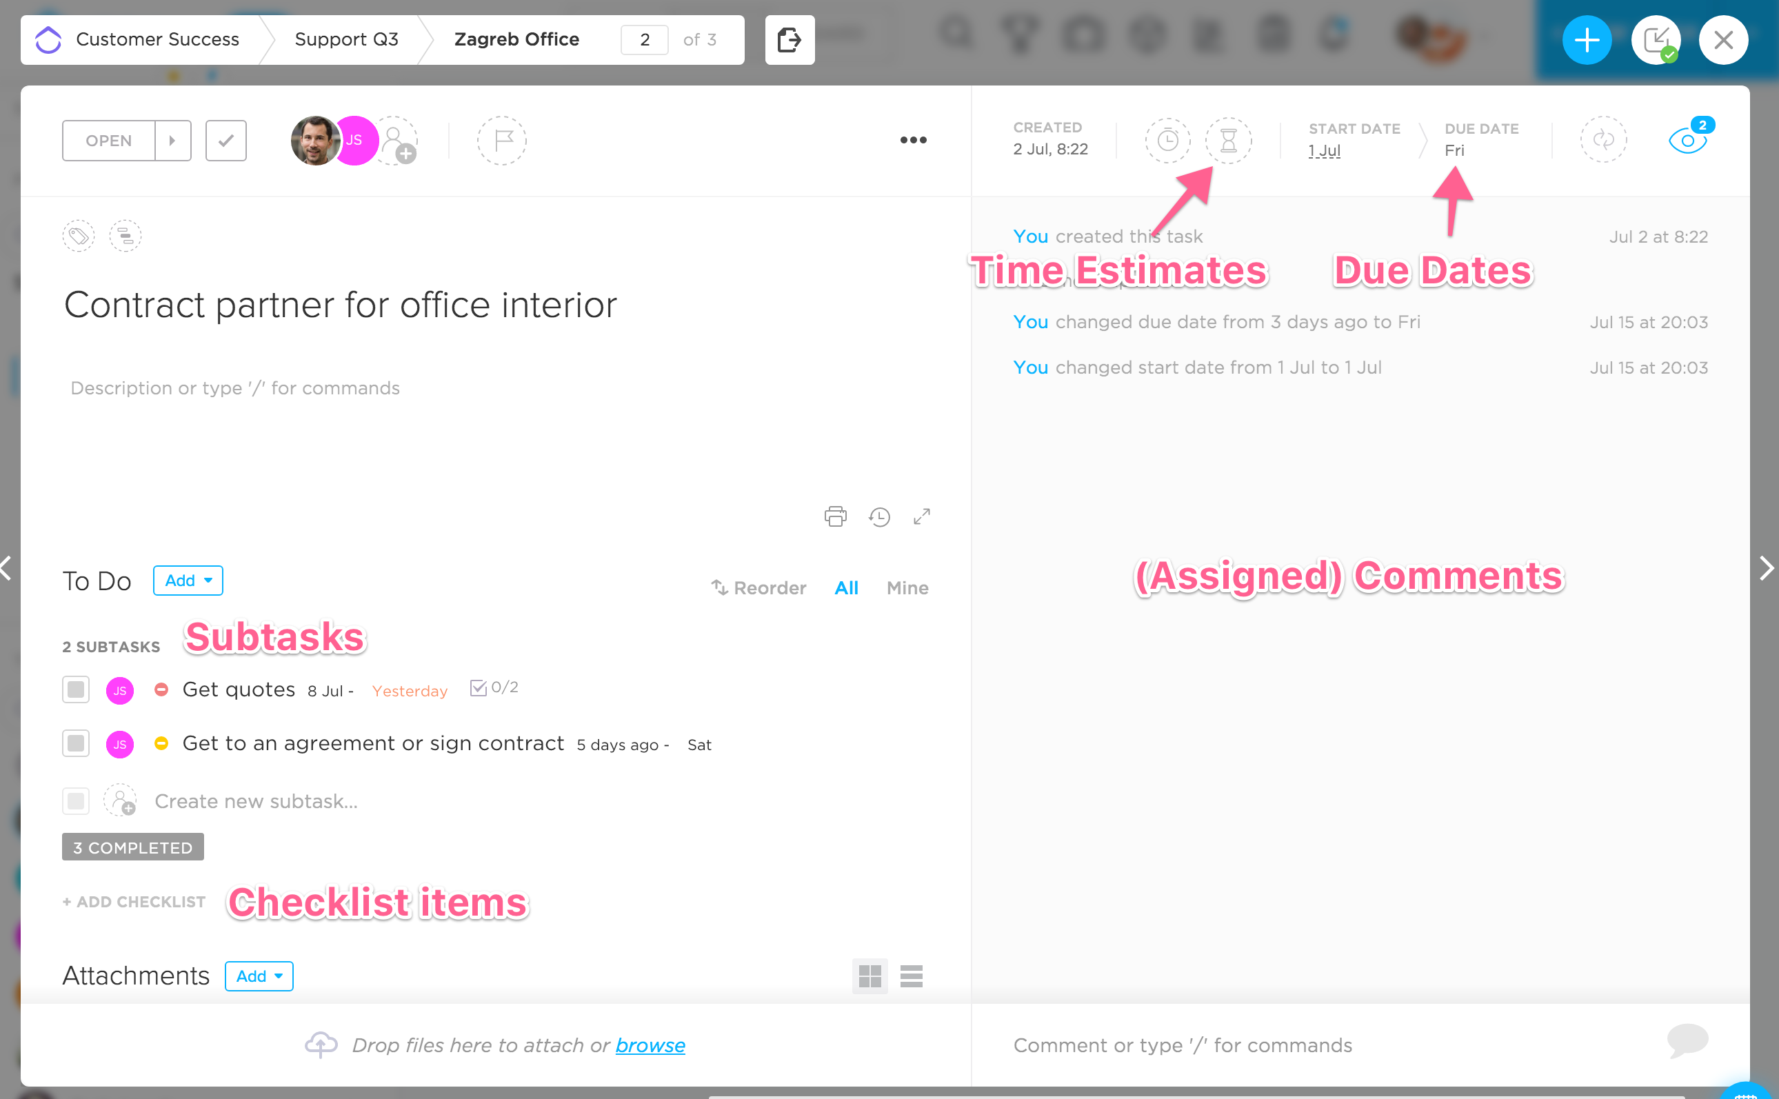The image size is (1779, 1099).
Task: Check the sign contract subtask checkbox
Action: coord(76,743)
